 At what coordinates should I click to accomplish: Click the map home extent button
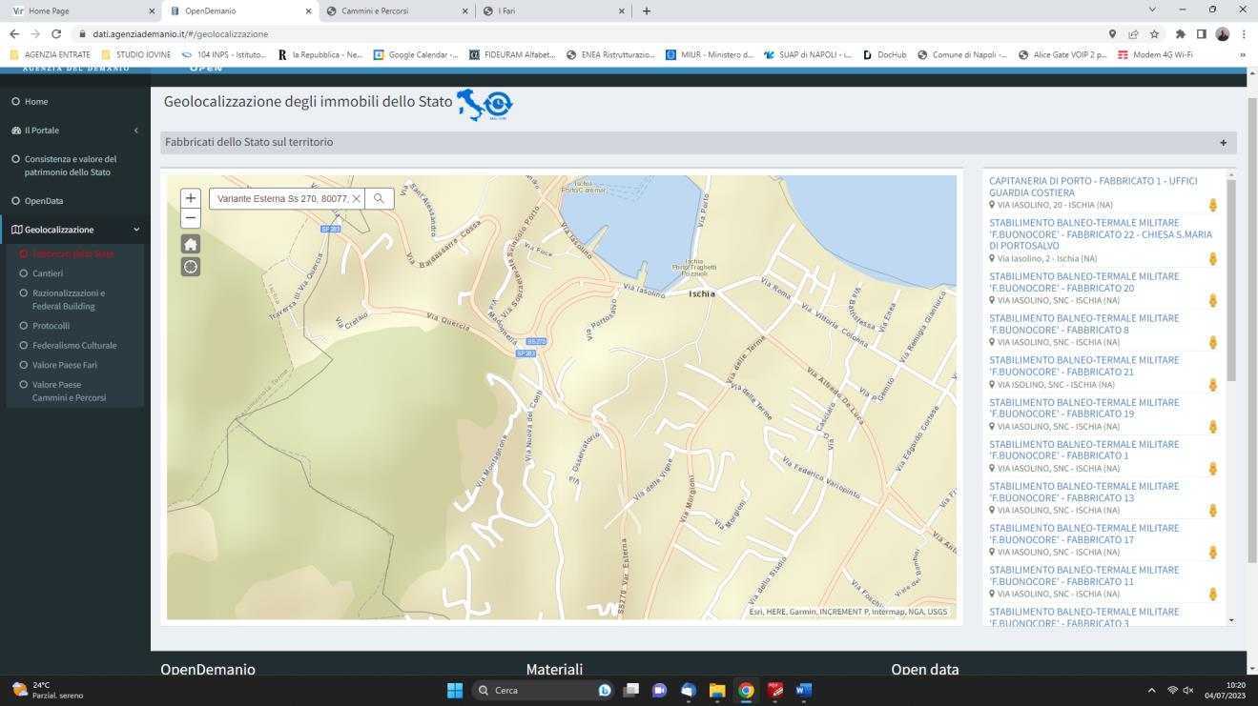[191, 244]
